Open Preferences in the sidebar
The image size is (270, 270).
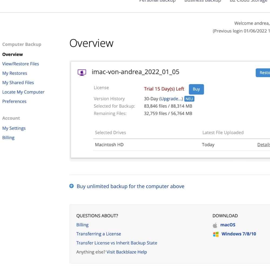(x=14, y=102)
